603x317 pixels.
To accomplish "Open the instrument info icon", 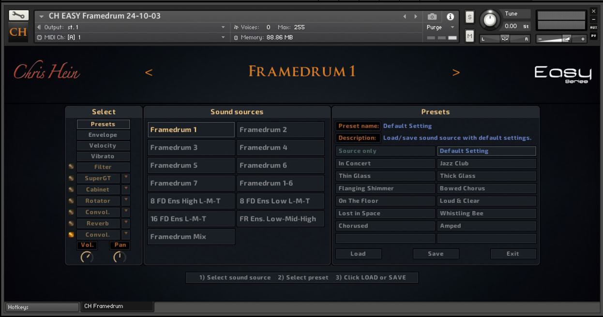I will click(x=450, y=16).
